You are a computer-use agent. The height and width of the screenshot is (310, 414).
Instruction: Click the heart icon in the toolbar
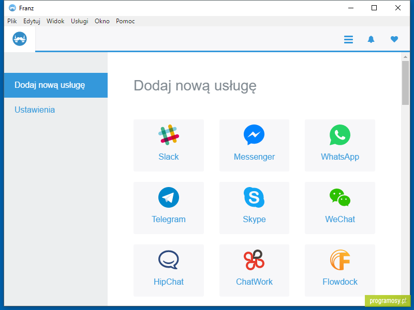pyautogui.click(x=394, y=39)
